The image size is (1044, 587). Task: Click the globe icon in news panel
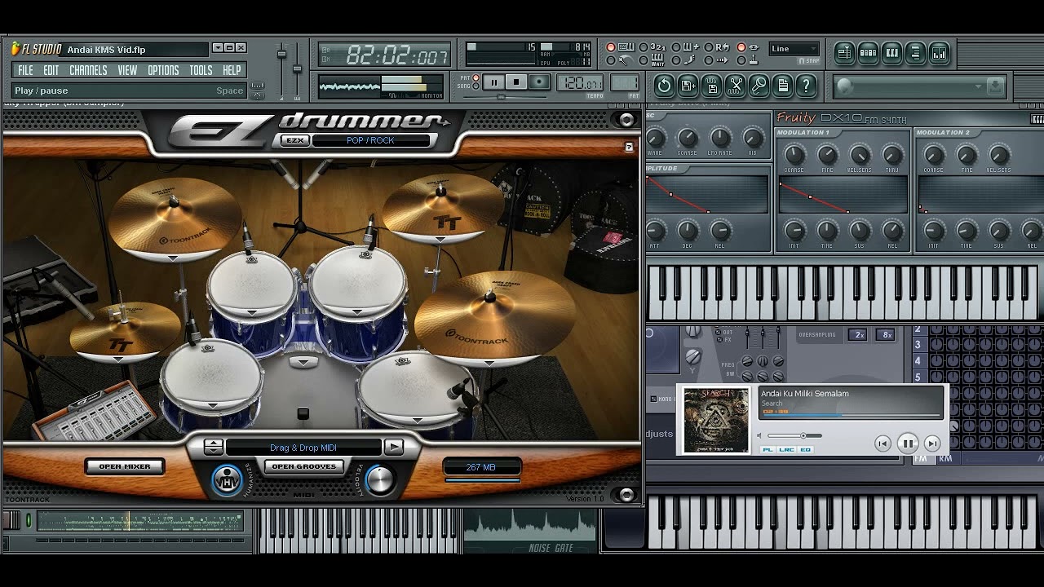844,86
